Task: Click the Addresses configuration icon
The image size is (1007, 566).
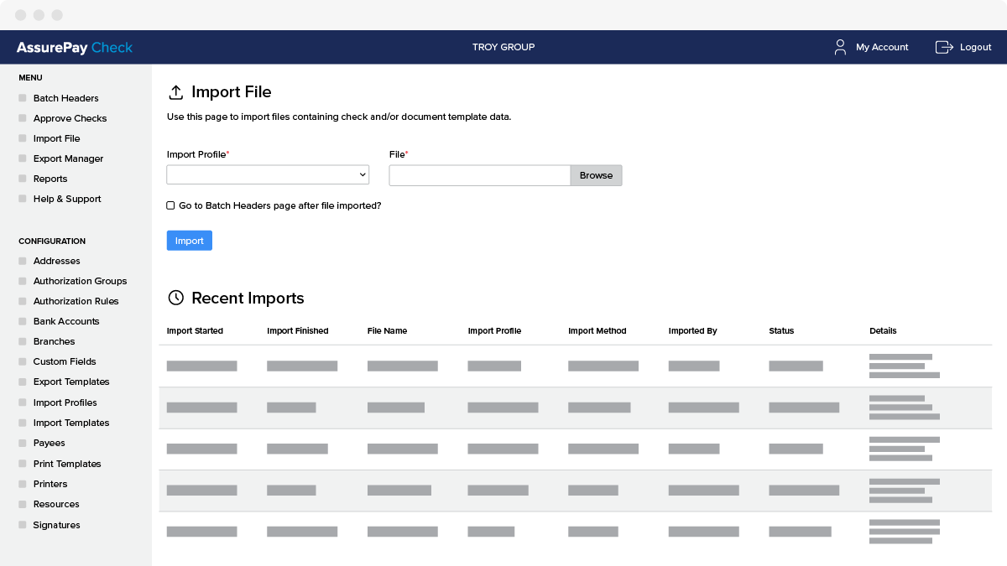Action: [23, 261]
